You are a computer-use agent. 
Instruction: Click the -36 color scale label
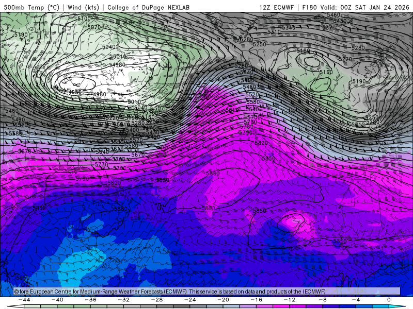(90, 300)
